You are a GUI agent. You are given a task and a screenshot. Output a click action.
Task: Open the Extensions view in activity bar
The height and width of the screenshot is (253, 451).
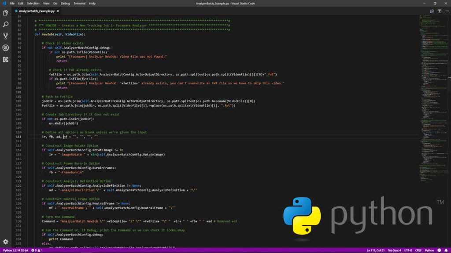[5, 59]
